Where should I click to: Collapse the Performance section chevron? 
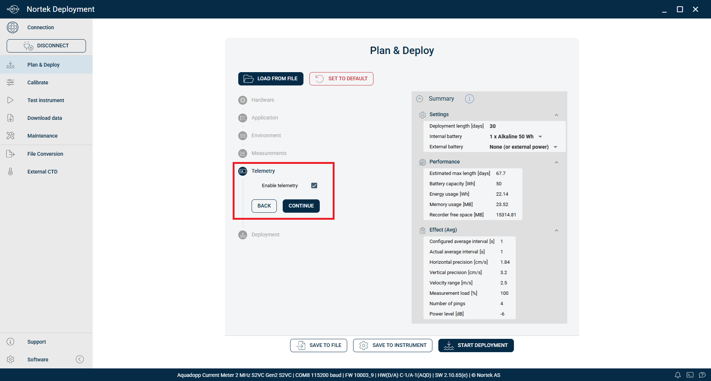pyautogui.click(x=556, y=162)
